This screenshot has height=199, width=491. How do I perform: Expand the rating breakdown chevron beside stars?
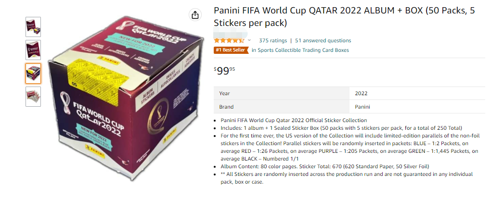(x=249, y=40)
